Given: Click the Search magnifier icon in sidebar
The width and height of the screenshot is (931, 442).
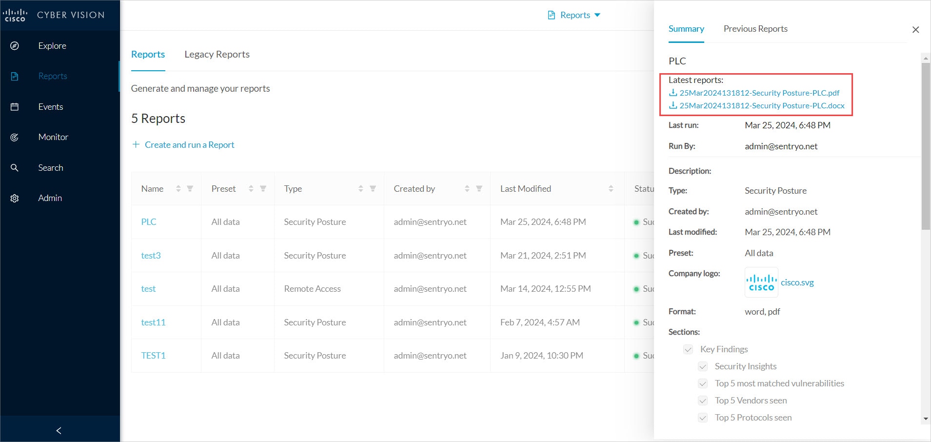Looking at the screenshot, I should coord(15,168).
